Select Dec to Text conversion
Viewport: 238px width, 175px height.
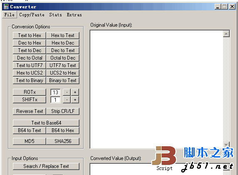pos(63,50)
